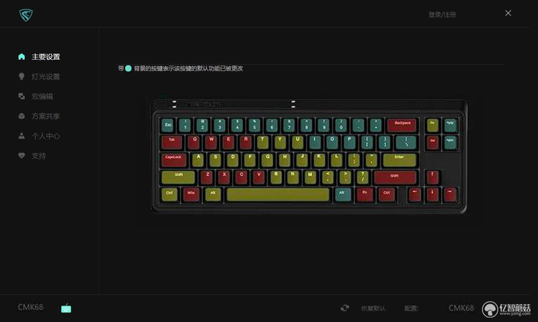Open 主要设置 home icon
The image size is (538, 322).
point(22,56)
